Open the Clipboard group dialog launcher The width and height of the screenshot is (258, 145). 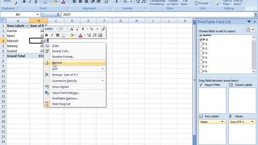pyautogui.click(x=17, y=8)
